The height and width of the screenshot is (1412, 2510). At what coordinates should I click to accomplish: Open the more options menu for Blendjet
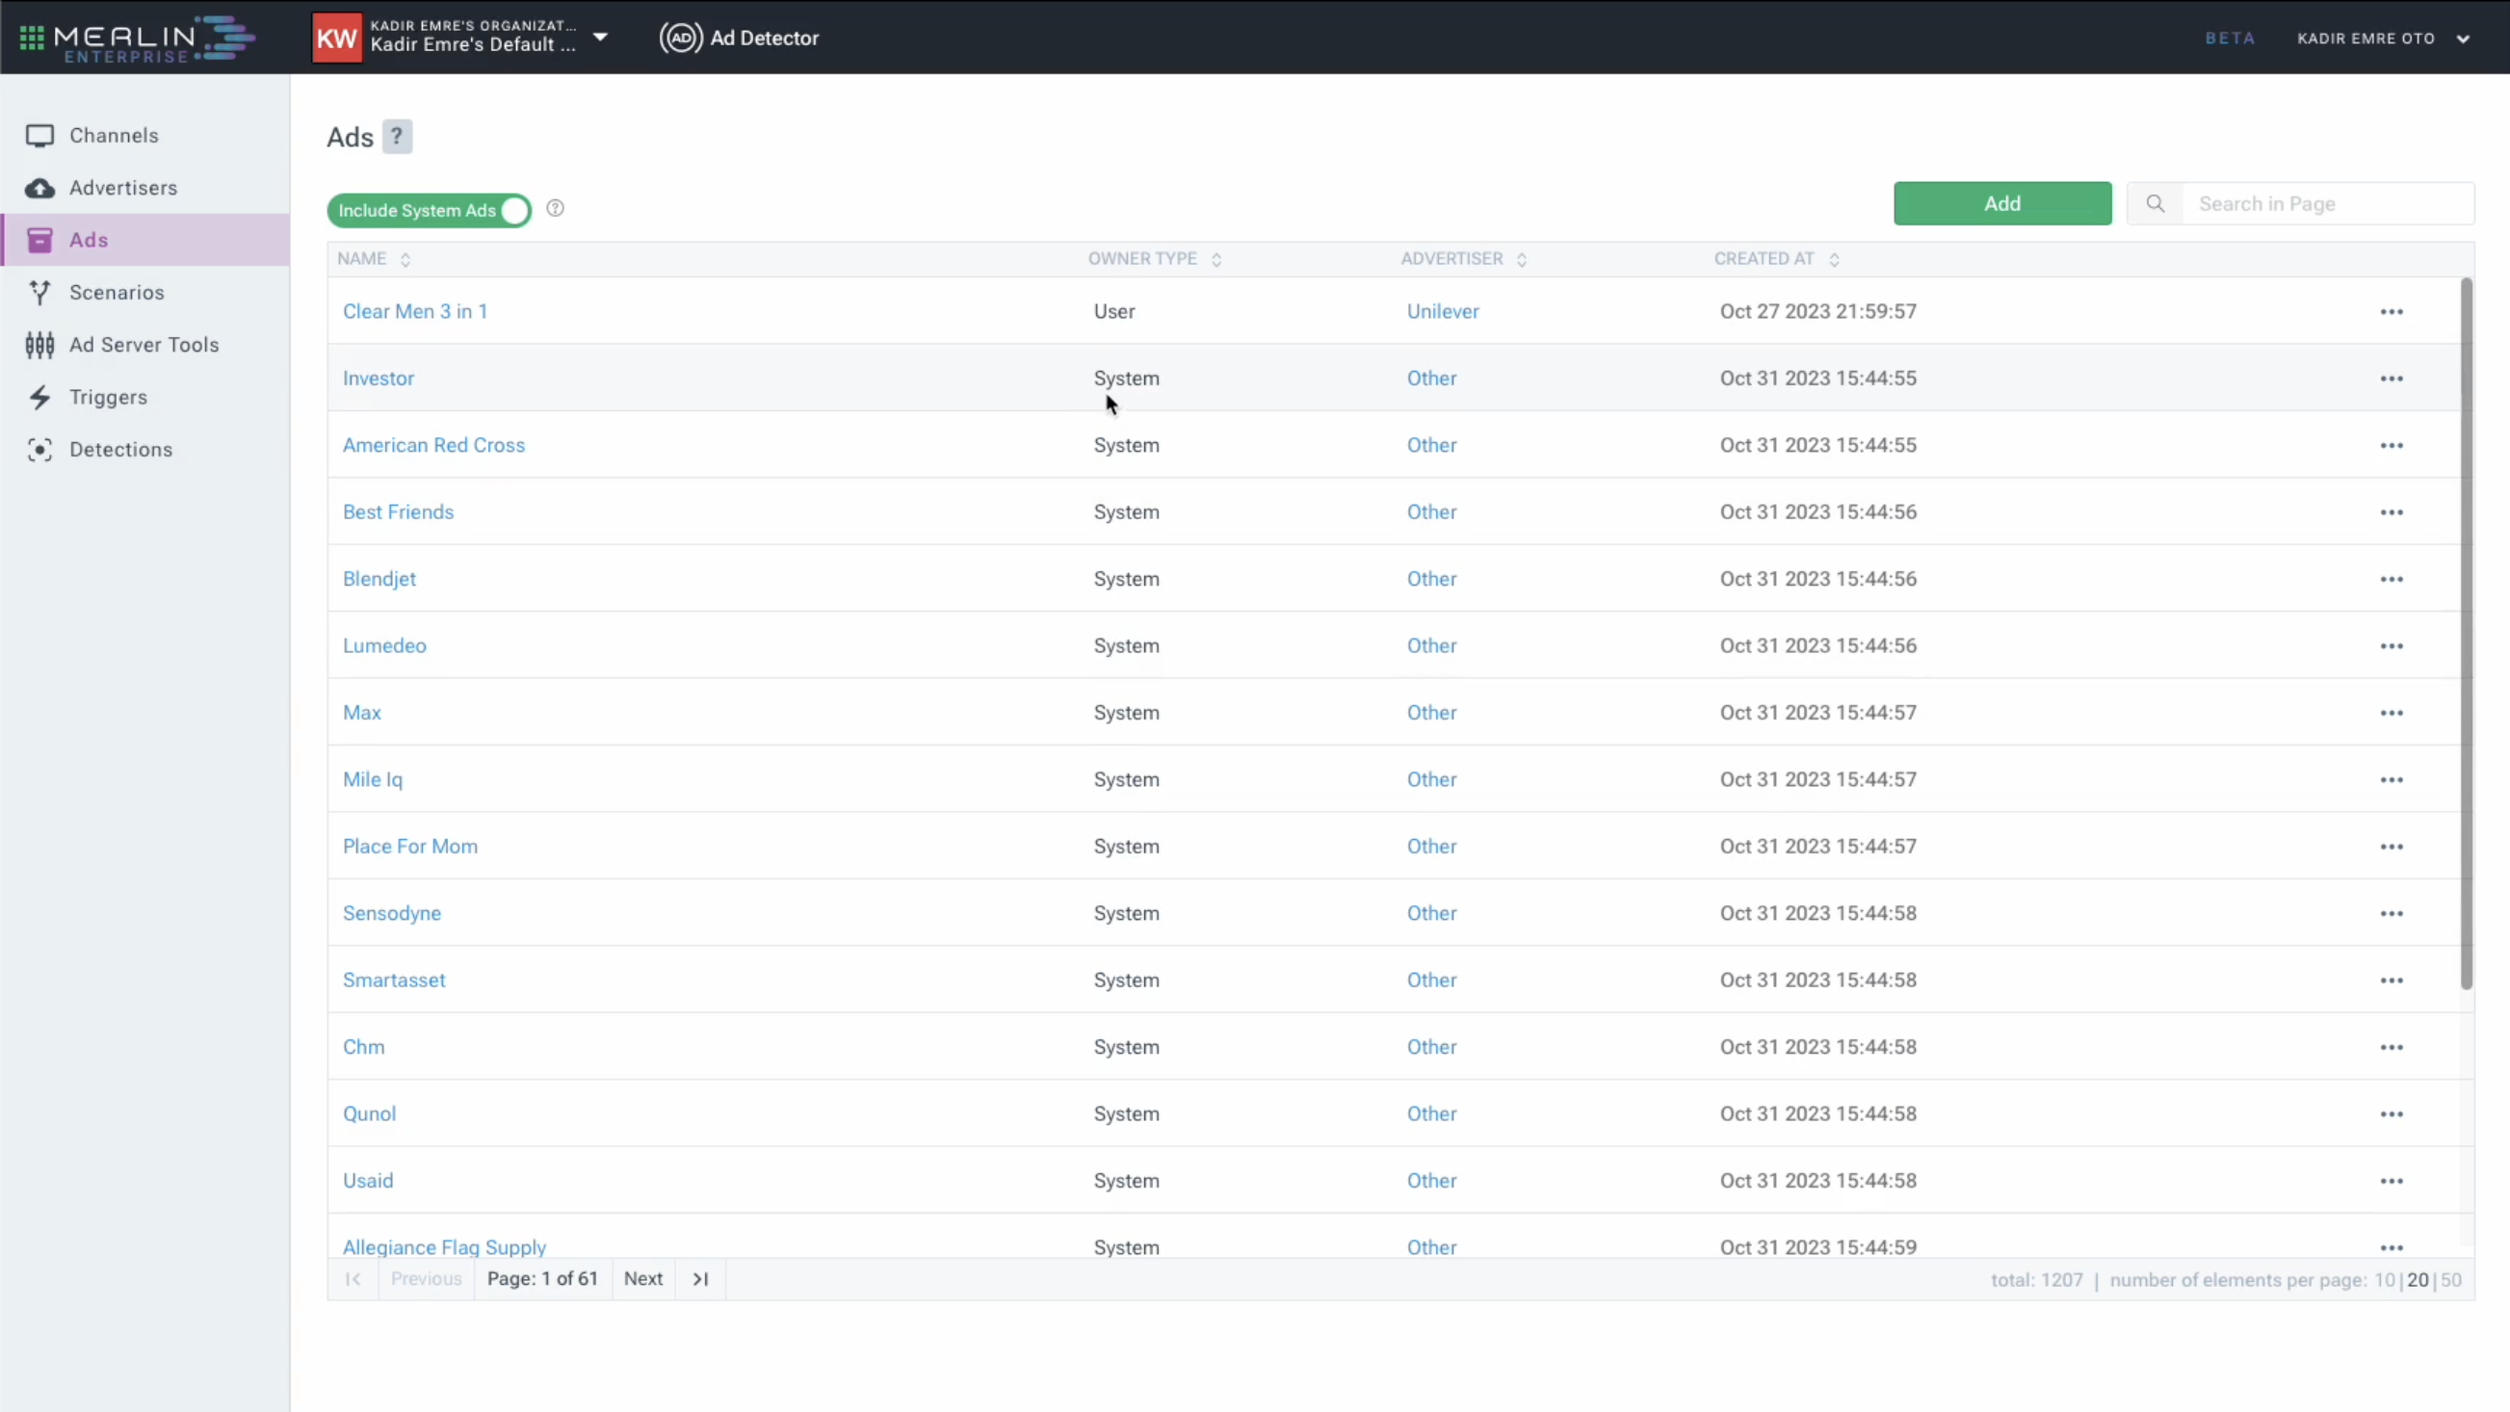click(2392, 579)
